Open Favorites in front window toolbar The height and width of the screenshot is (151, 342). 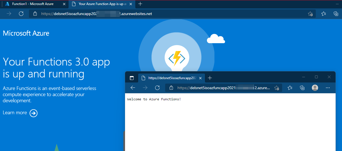pos(290,88)
